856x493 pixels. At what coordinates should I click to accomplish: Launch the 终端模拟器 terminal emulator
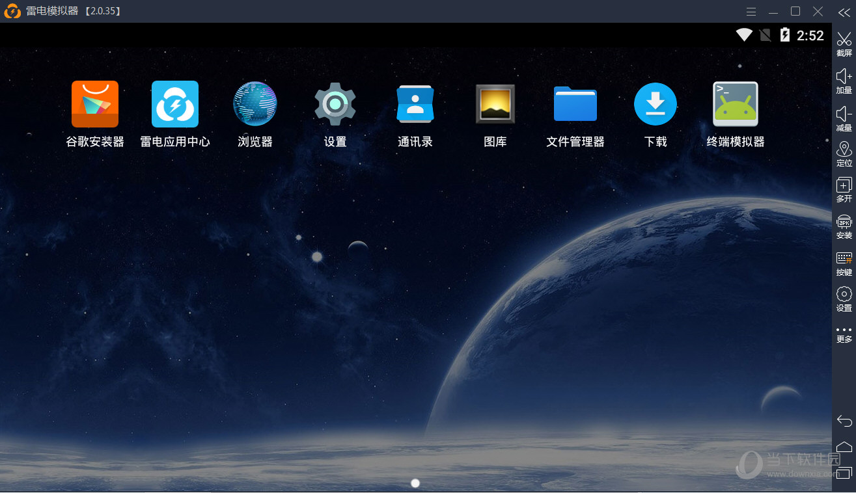[736, 104]
